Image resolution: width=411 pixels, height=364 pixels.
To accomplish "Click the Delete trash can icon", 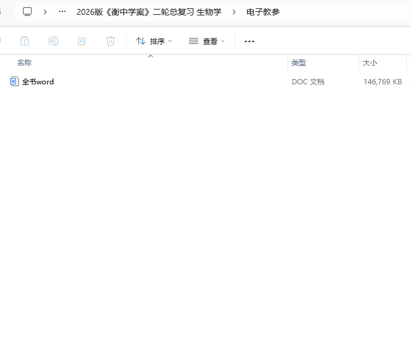I will click(110, 41).
